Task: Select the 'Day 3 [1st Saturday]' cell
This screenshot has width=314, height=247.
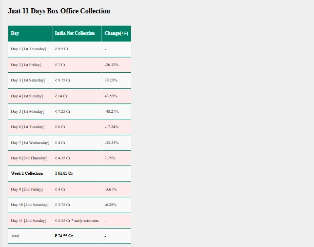Action: click(x=30, y=80)
